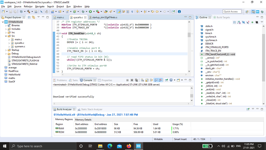Open the Project menu
Screen dimensions: 266x150
click(x=60, y=6)
